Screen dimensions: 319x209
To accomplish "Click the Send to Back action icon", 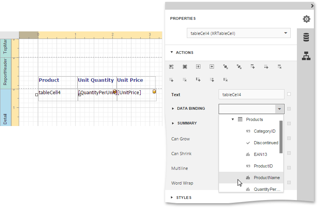I will click(239, 67).
